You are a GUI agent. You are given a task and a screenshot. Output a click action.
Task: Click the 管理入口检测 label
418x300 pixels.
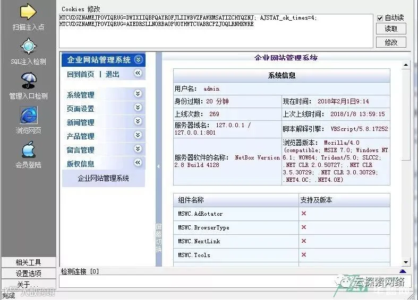tap(29, 96)
